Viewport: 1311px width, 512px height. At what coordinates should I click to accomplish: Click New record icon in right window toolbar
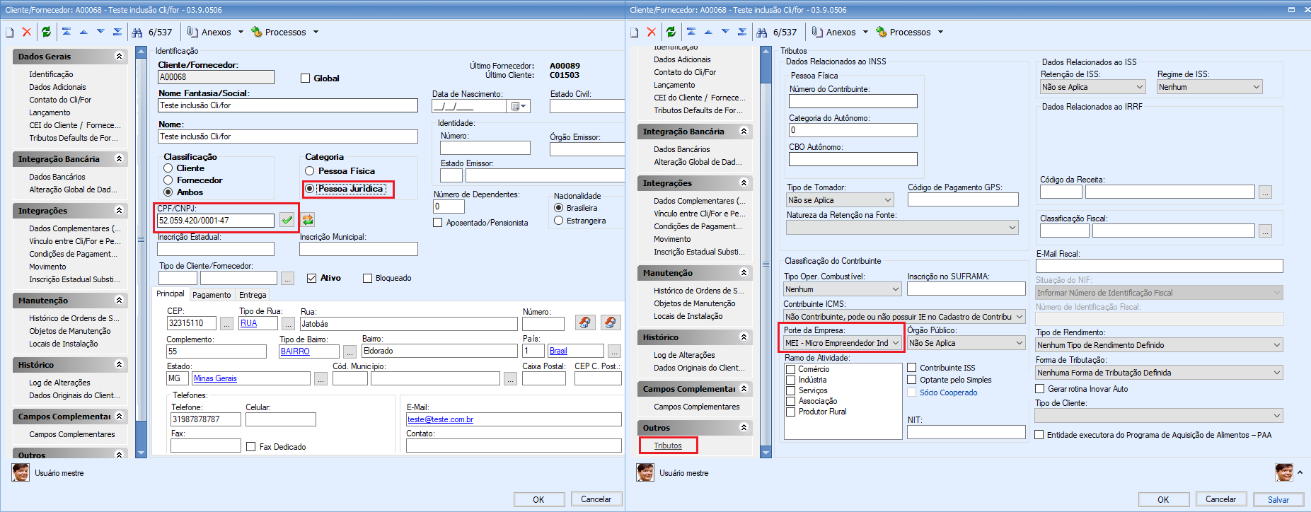(x=635, y=33)
